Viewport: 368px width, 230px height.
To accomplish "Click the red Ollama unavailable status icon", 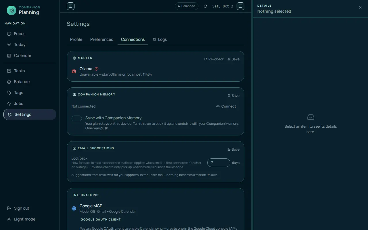I will pyautogui.click(x=96, y=69).
